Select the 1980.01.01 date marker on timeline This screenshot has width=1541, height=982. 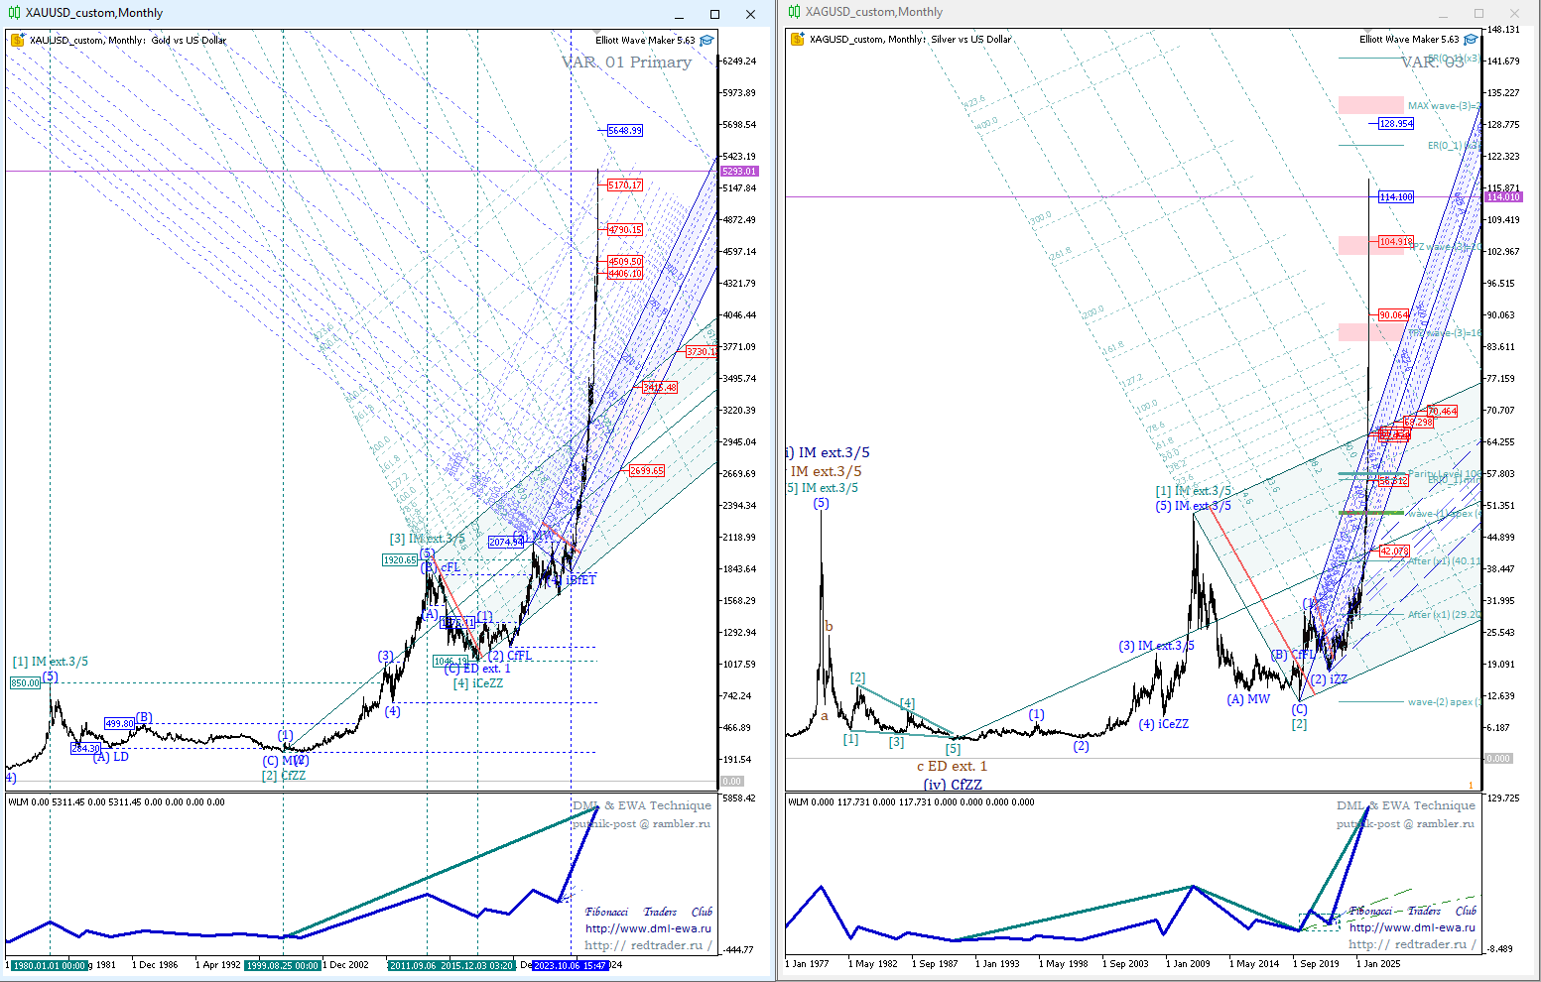[x=49, y=965]
